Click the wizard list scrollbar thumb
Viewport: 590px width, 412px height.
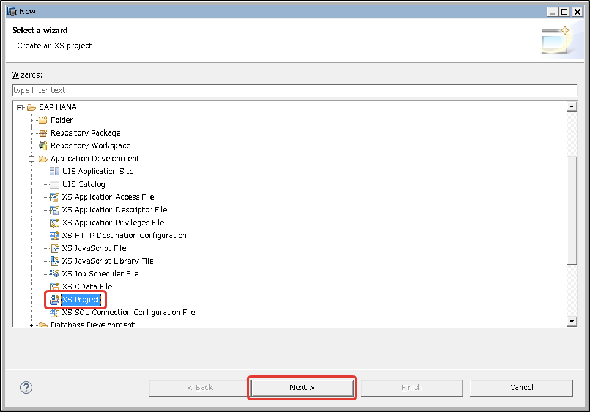572,211
